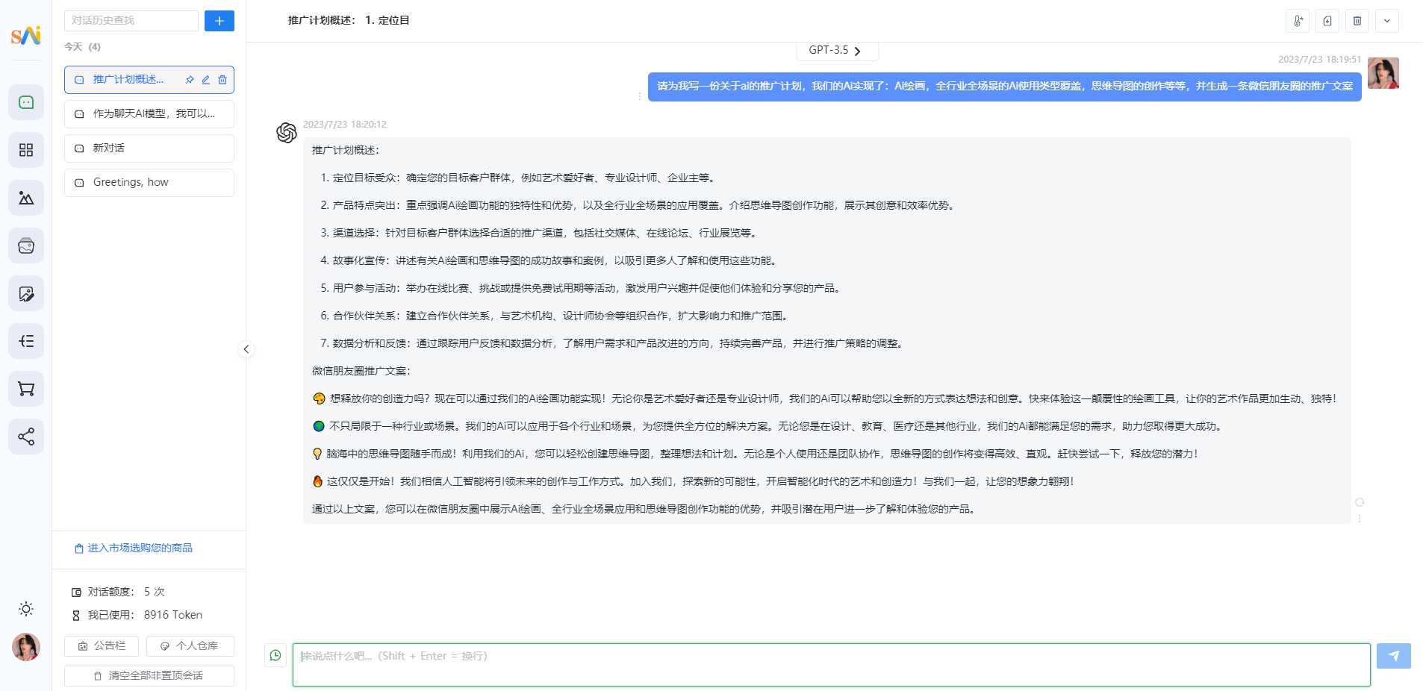Image resolution: width=1423 pixels, height=691 pixels.
Task: Open the image editing tool in sidebar
Action: tap(26, 293)
